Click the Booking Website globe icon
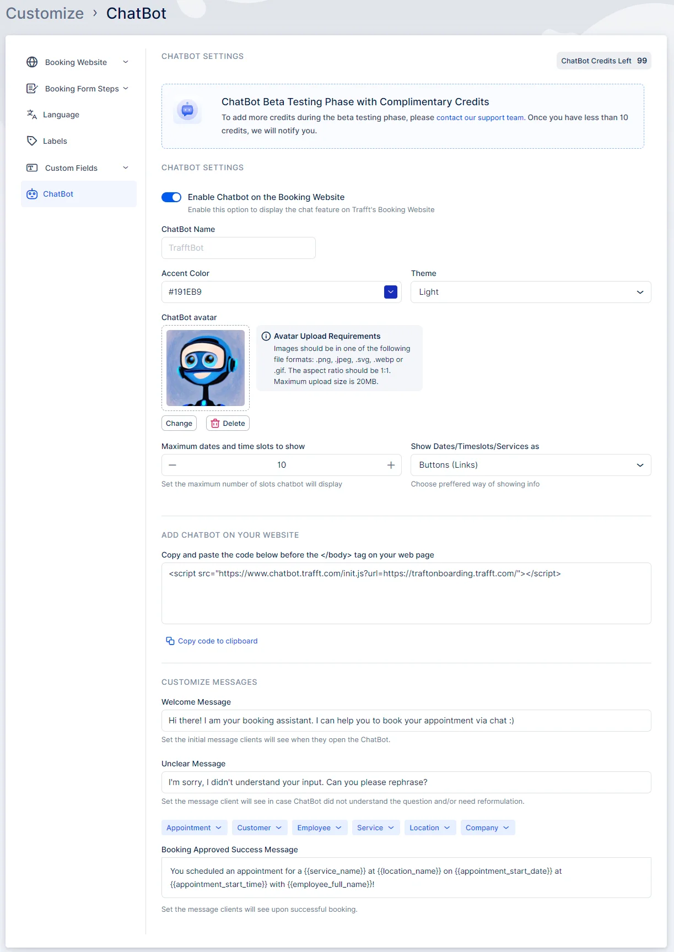The width and height of the screenshot is (674, 952). 32,62
